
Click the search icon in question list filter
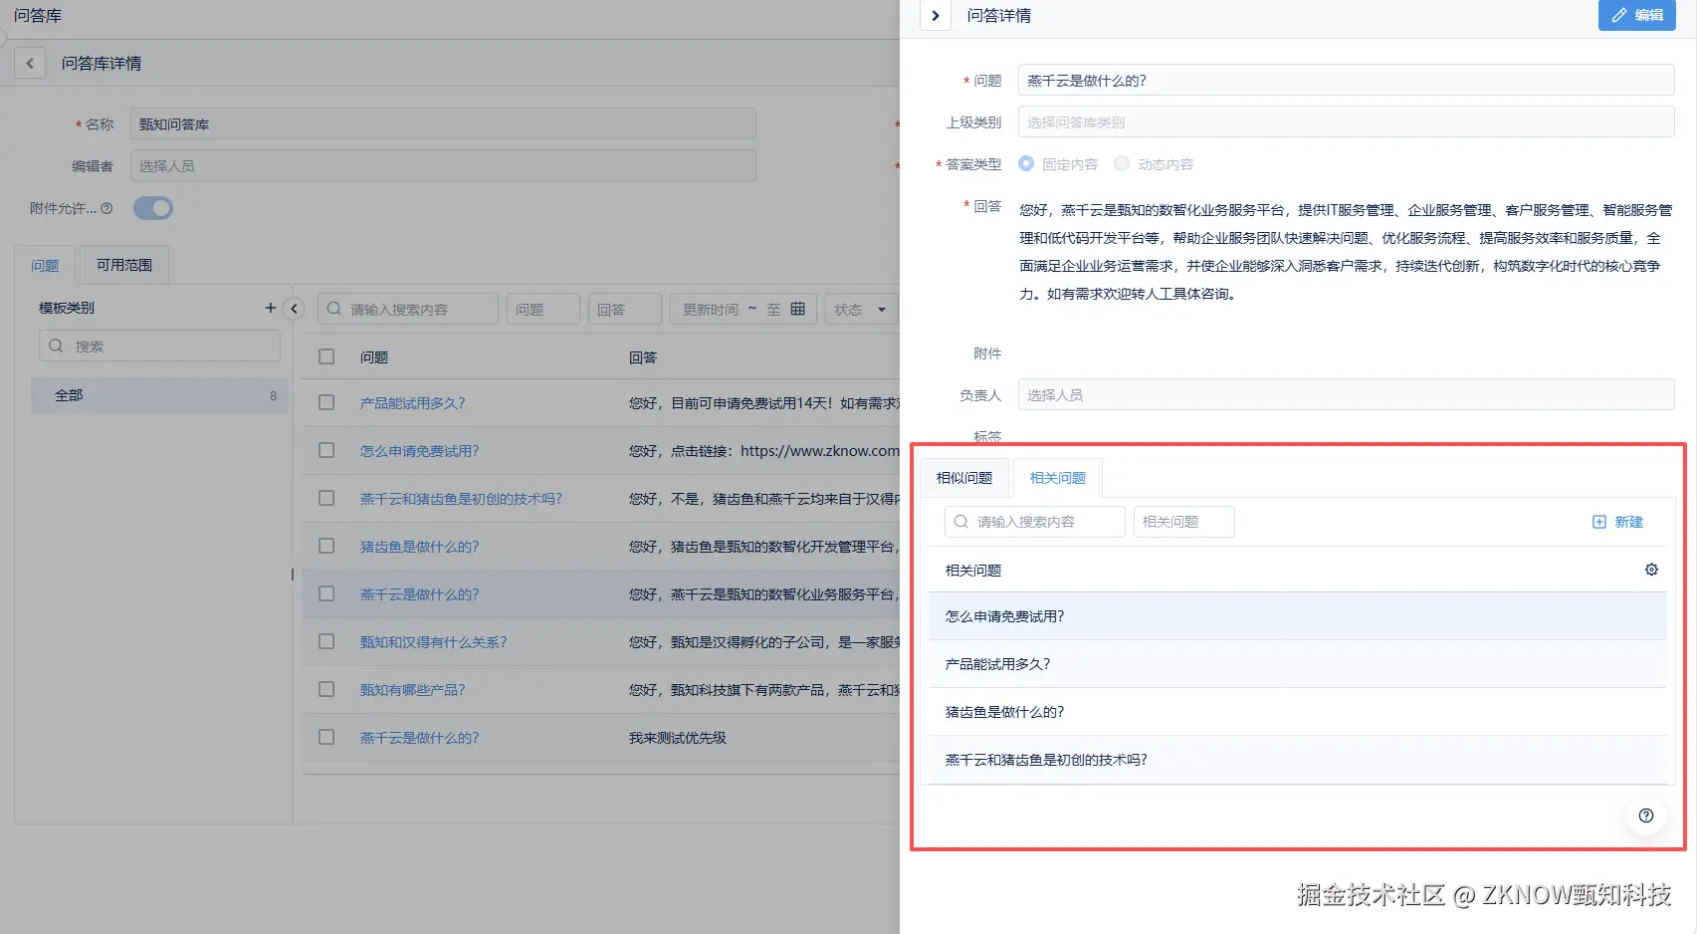click(334, 309)
